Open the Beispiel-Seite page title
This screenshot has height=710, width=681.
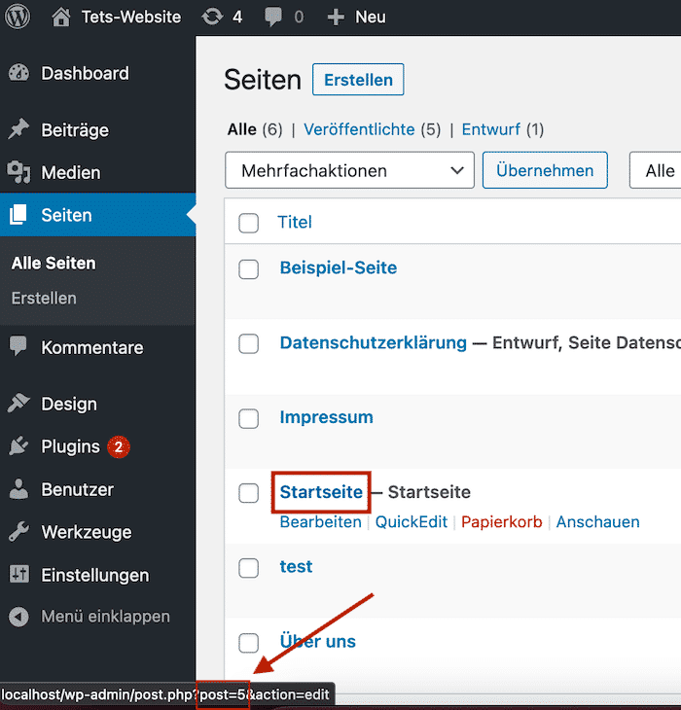tap(339, 267)
